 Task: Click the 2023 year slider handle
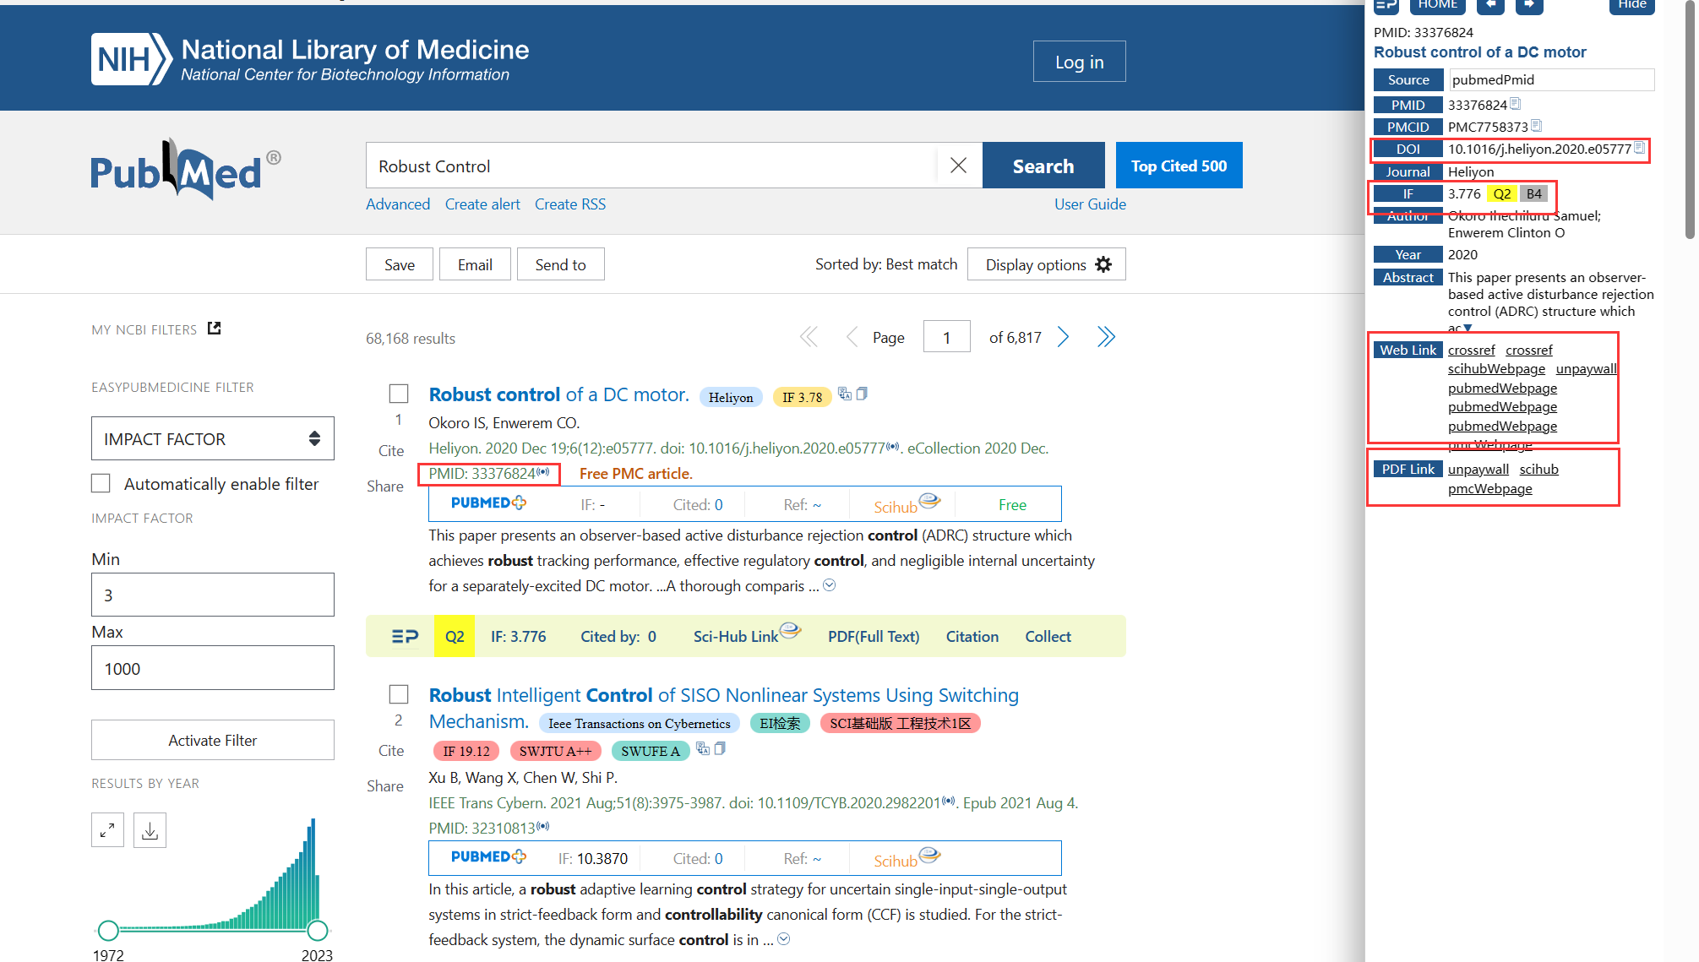318,930
